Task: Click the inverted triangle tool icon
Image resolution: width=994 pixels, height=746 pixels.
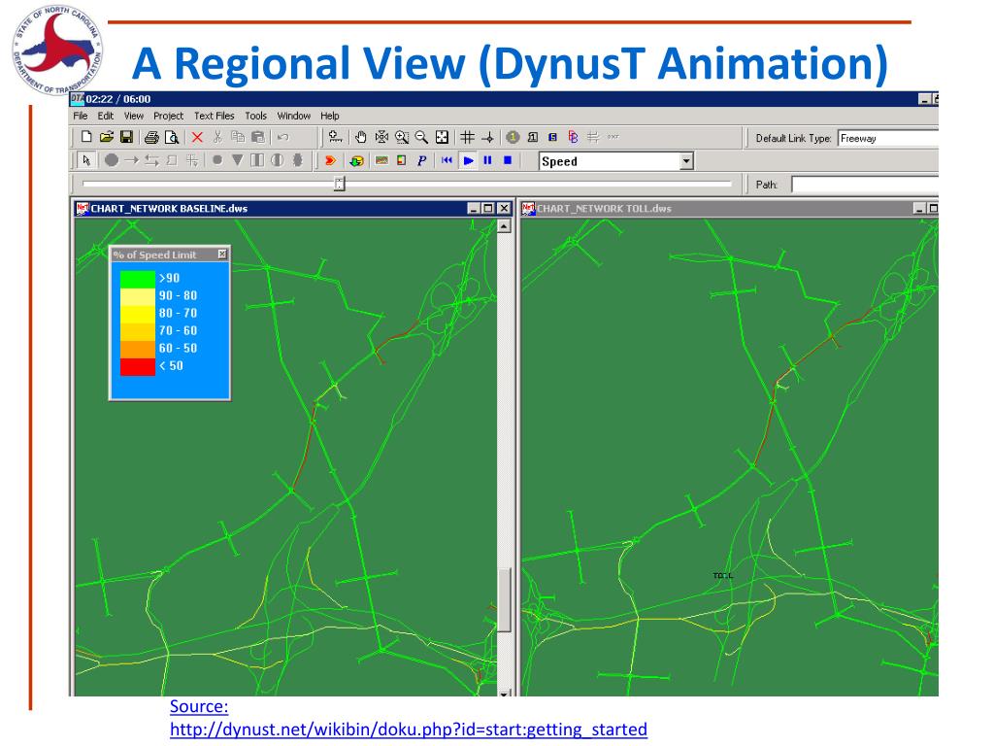Action: coord(237,160)
